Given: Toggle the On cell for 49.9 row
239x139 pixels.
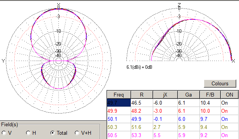Looking at the screenshot, I should click(229, 111).
